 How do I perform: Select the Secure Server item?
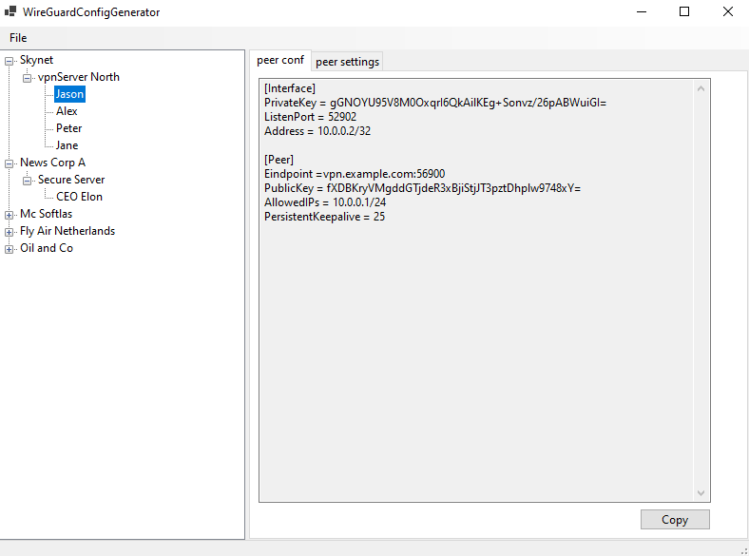pos(71,180)
